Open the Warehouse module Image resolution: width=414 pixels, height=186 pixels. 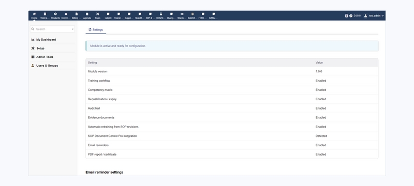click(182, 16)
